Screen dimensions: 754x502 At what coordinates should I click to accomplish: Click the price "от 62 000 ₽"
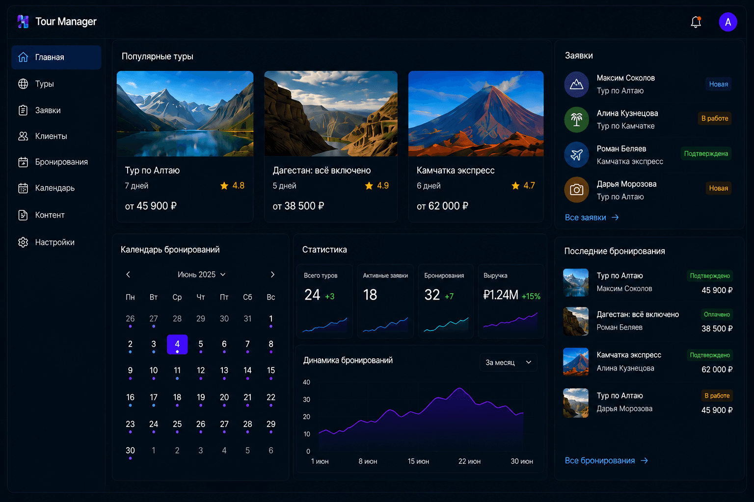pyautogui.click(x=442, y=206)
